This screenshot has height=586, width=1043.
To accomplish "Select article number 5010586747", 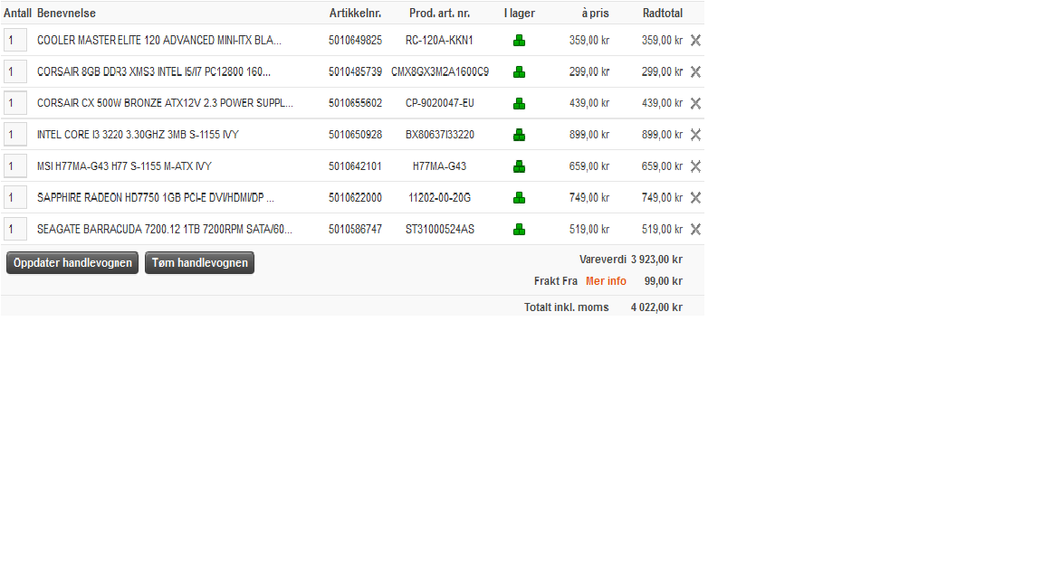I will (x=355, y=229).
